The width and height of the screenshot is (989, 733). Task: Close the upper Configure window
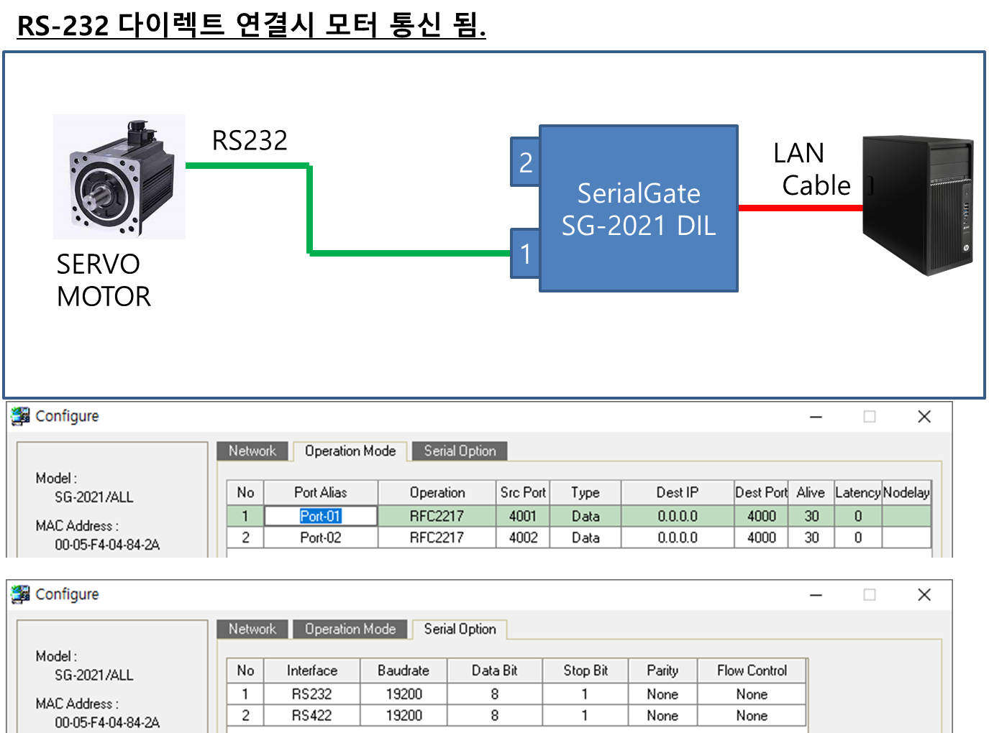point(924,417)
